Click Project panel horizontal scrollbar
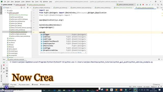The height and width of the screenshot is (92, 163). point(13,57)
